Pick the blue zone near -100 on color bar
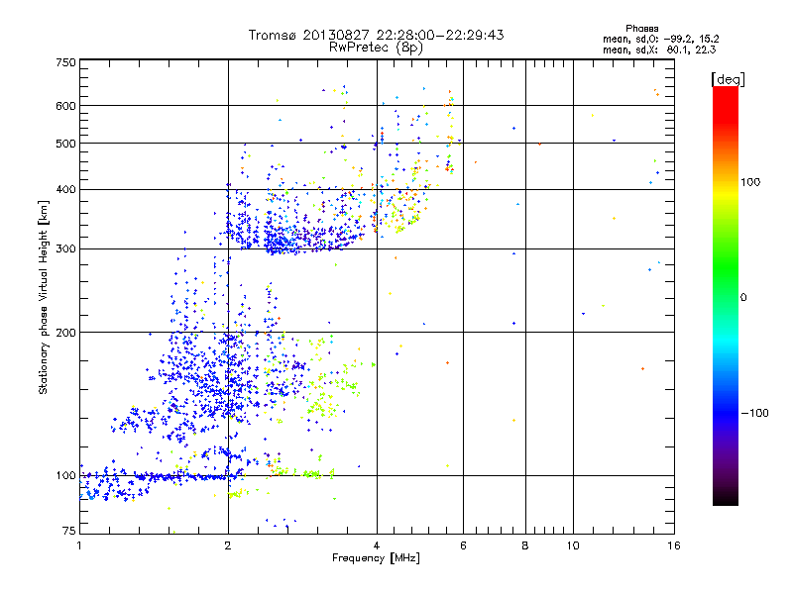 [x=726, y=413]
